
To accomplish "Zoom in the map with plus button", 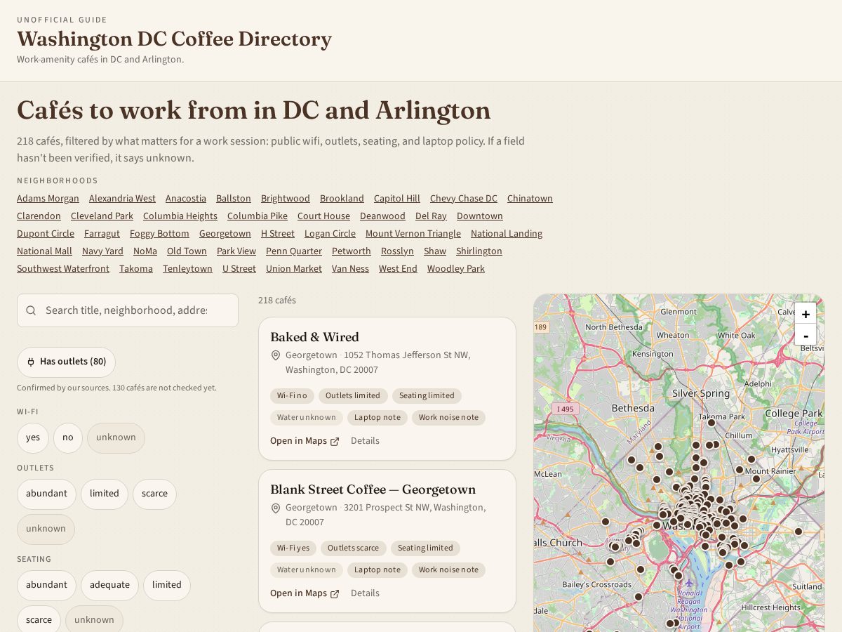I will [x=806, y=314].
